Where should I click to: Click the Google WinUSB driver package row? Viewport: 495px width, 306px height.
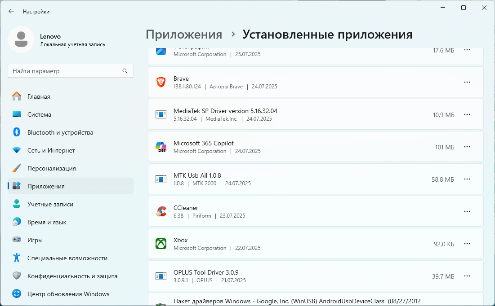316,299
